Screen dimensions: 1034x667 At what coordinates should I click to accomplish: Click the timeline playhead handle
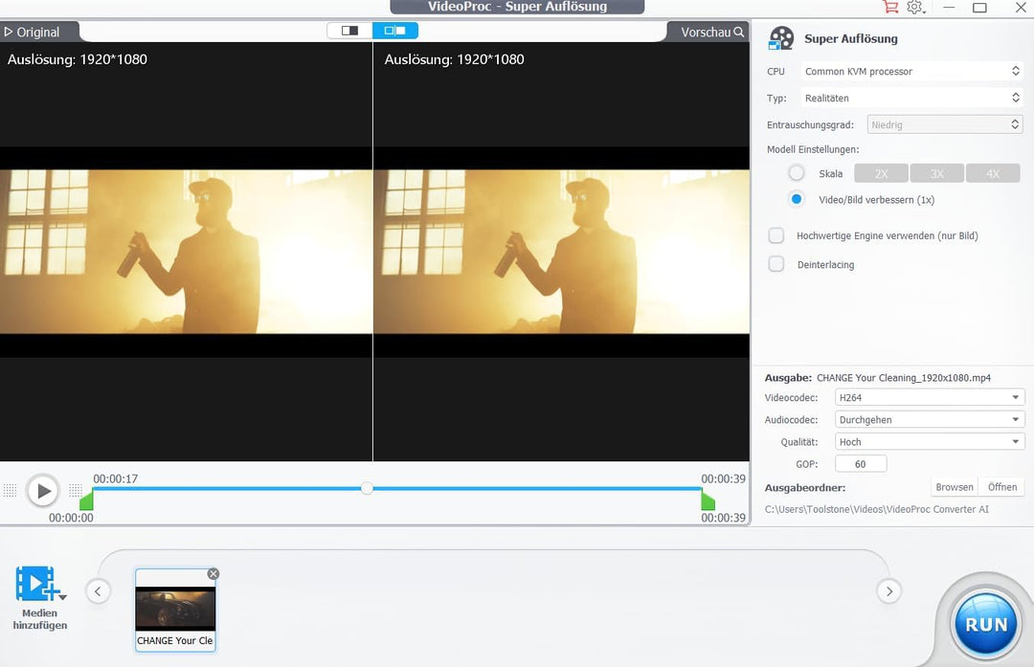(367, 488)
